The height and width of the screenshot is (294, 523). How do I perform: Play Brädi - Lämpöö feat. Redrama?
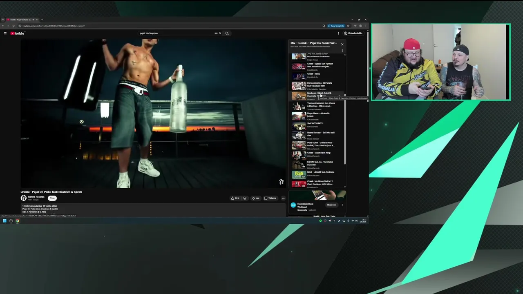coord(317,174)
